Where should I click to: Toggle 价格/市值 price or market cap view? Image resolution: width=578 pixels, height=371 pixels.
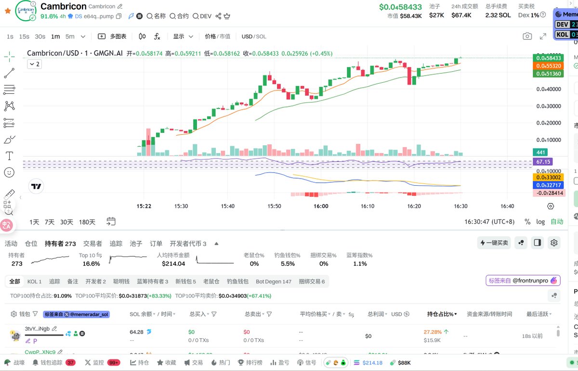pos(217,37)
